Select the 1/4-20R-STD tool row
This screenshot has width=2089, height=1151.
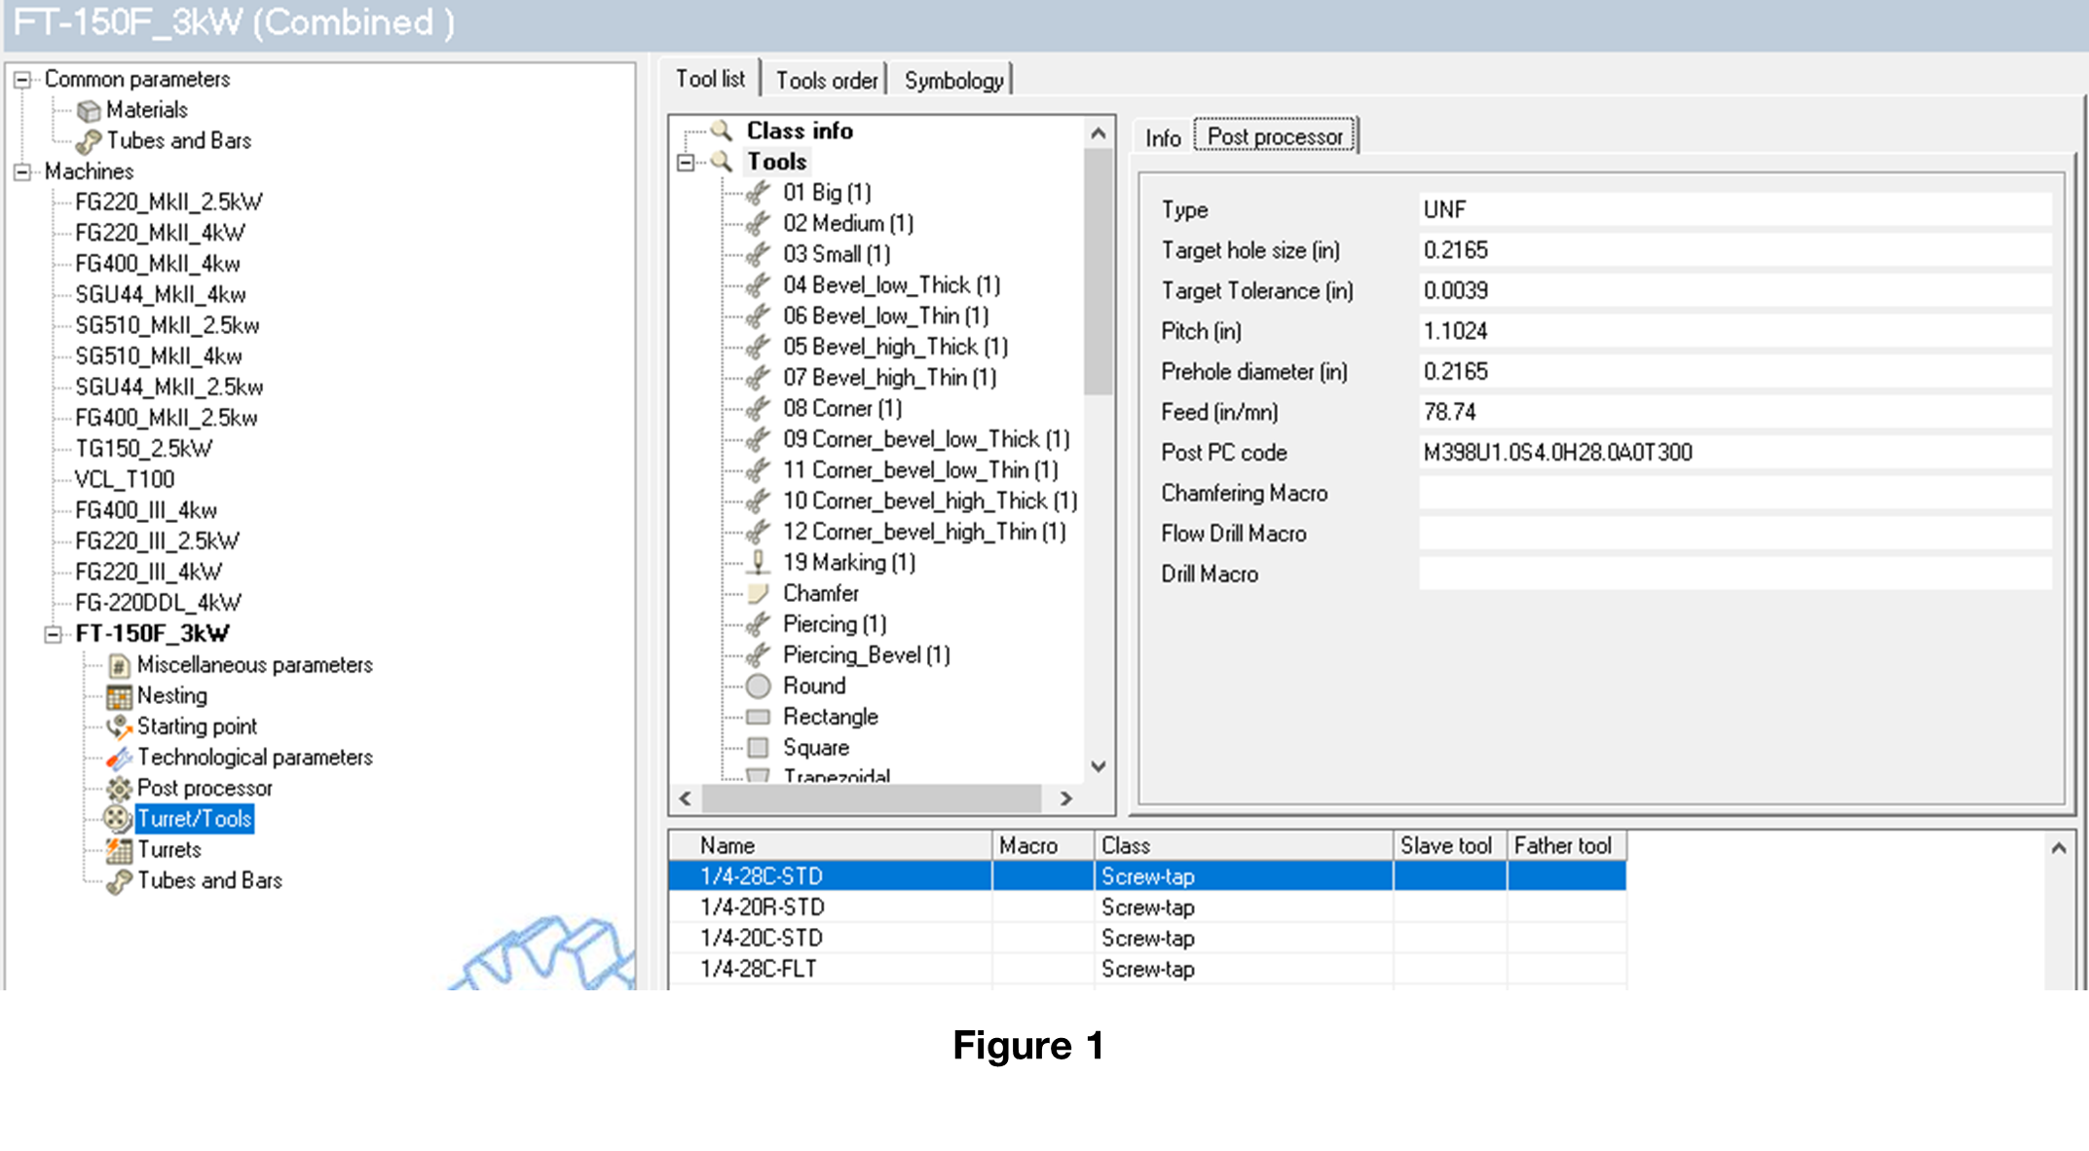click(762, 907)
